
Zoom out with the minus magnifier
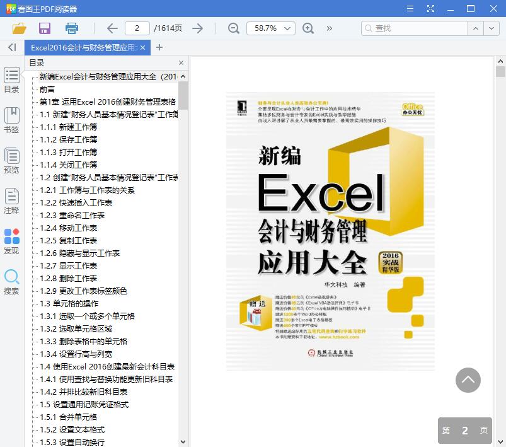pyautogui.click(x=233, y=28)
